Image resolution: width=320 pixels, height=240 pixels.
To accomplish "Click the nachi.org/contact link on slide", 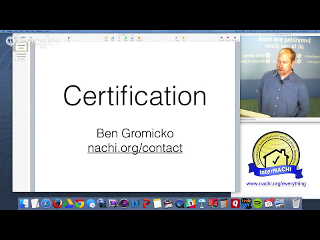I will click(135, 148).
